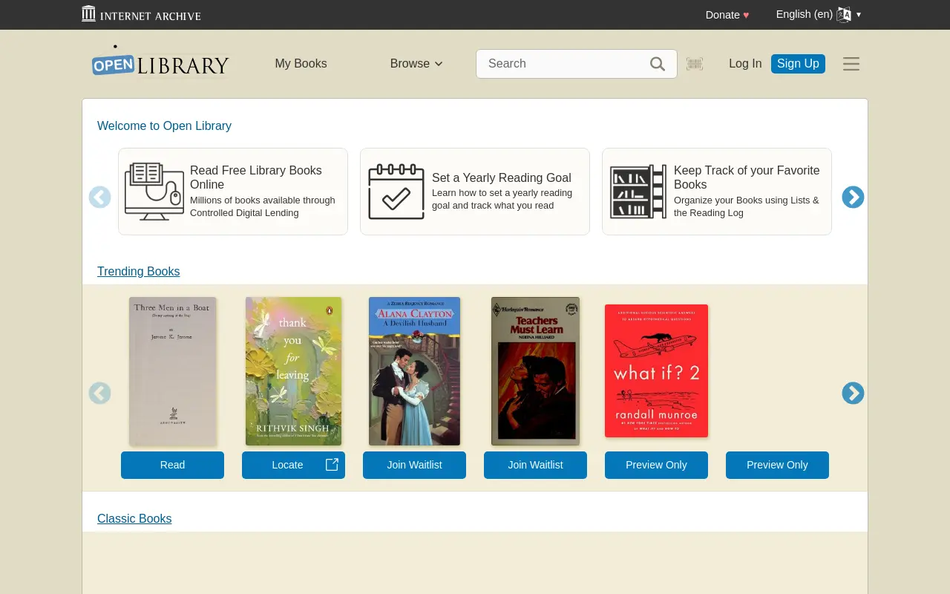
Task: Open Keep Track of your Favorite Books card
Action: point(717,192)
